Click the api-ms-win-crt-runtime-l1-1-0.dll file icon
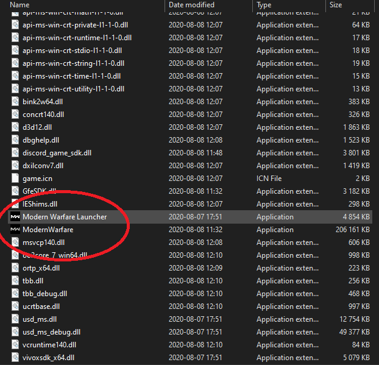379x365 pixels. click(15, 38)
